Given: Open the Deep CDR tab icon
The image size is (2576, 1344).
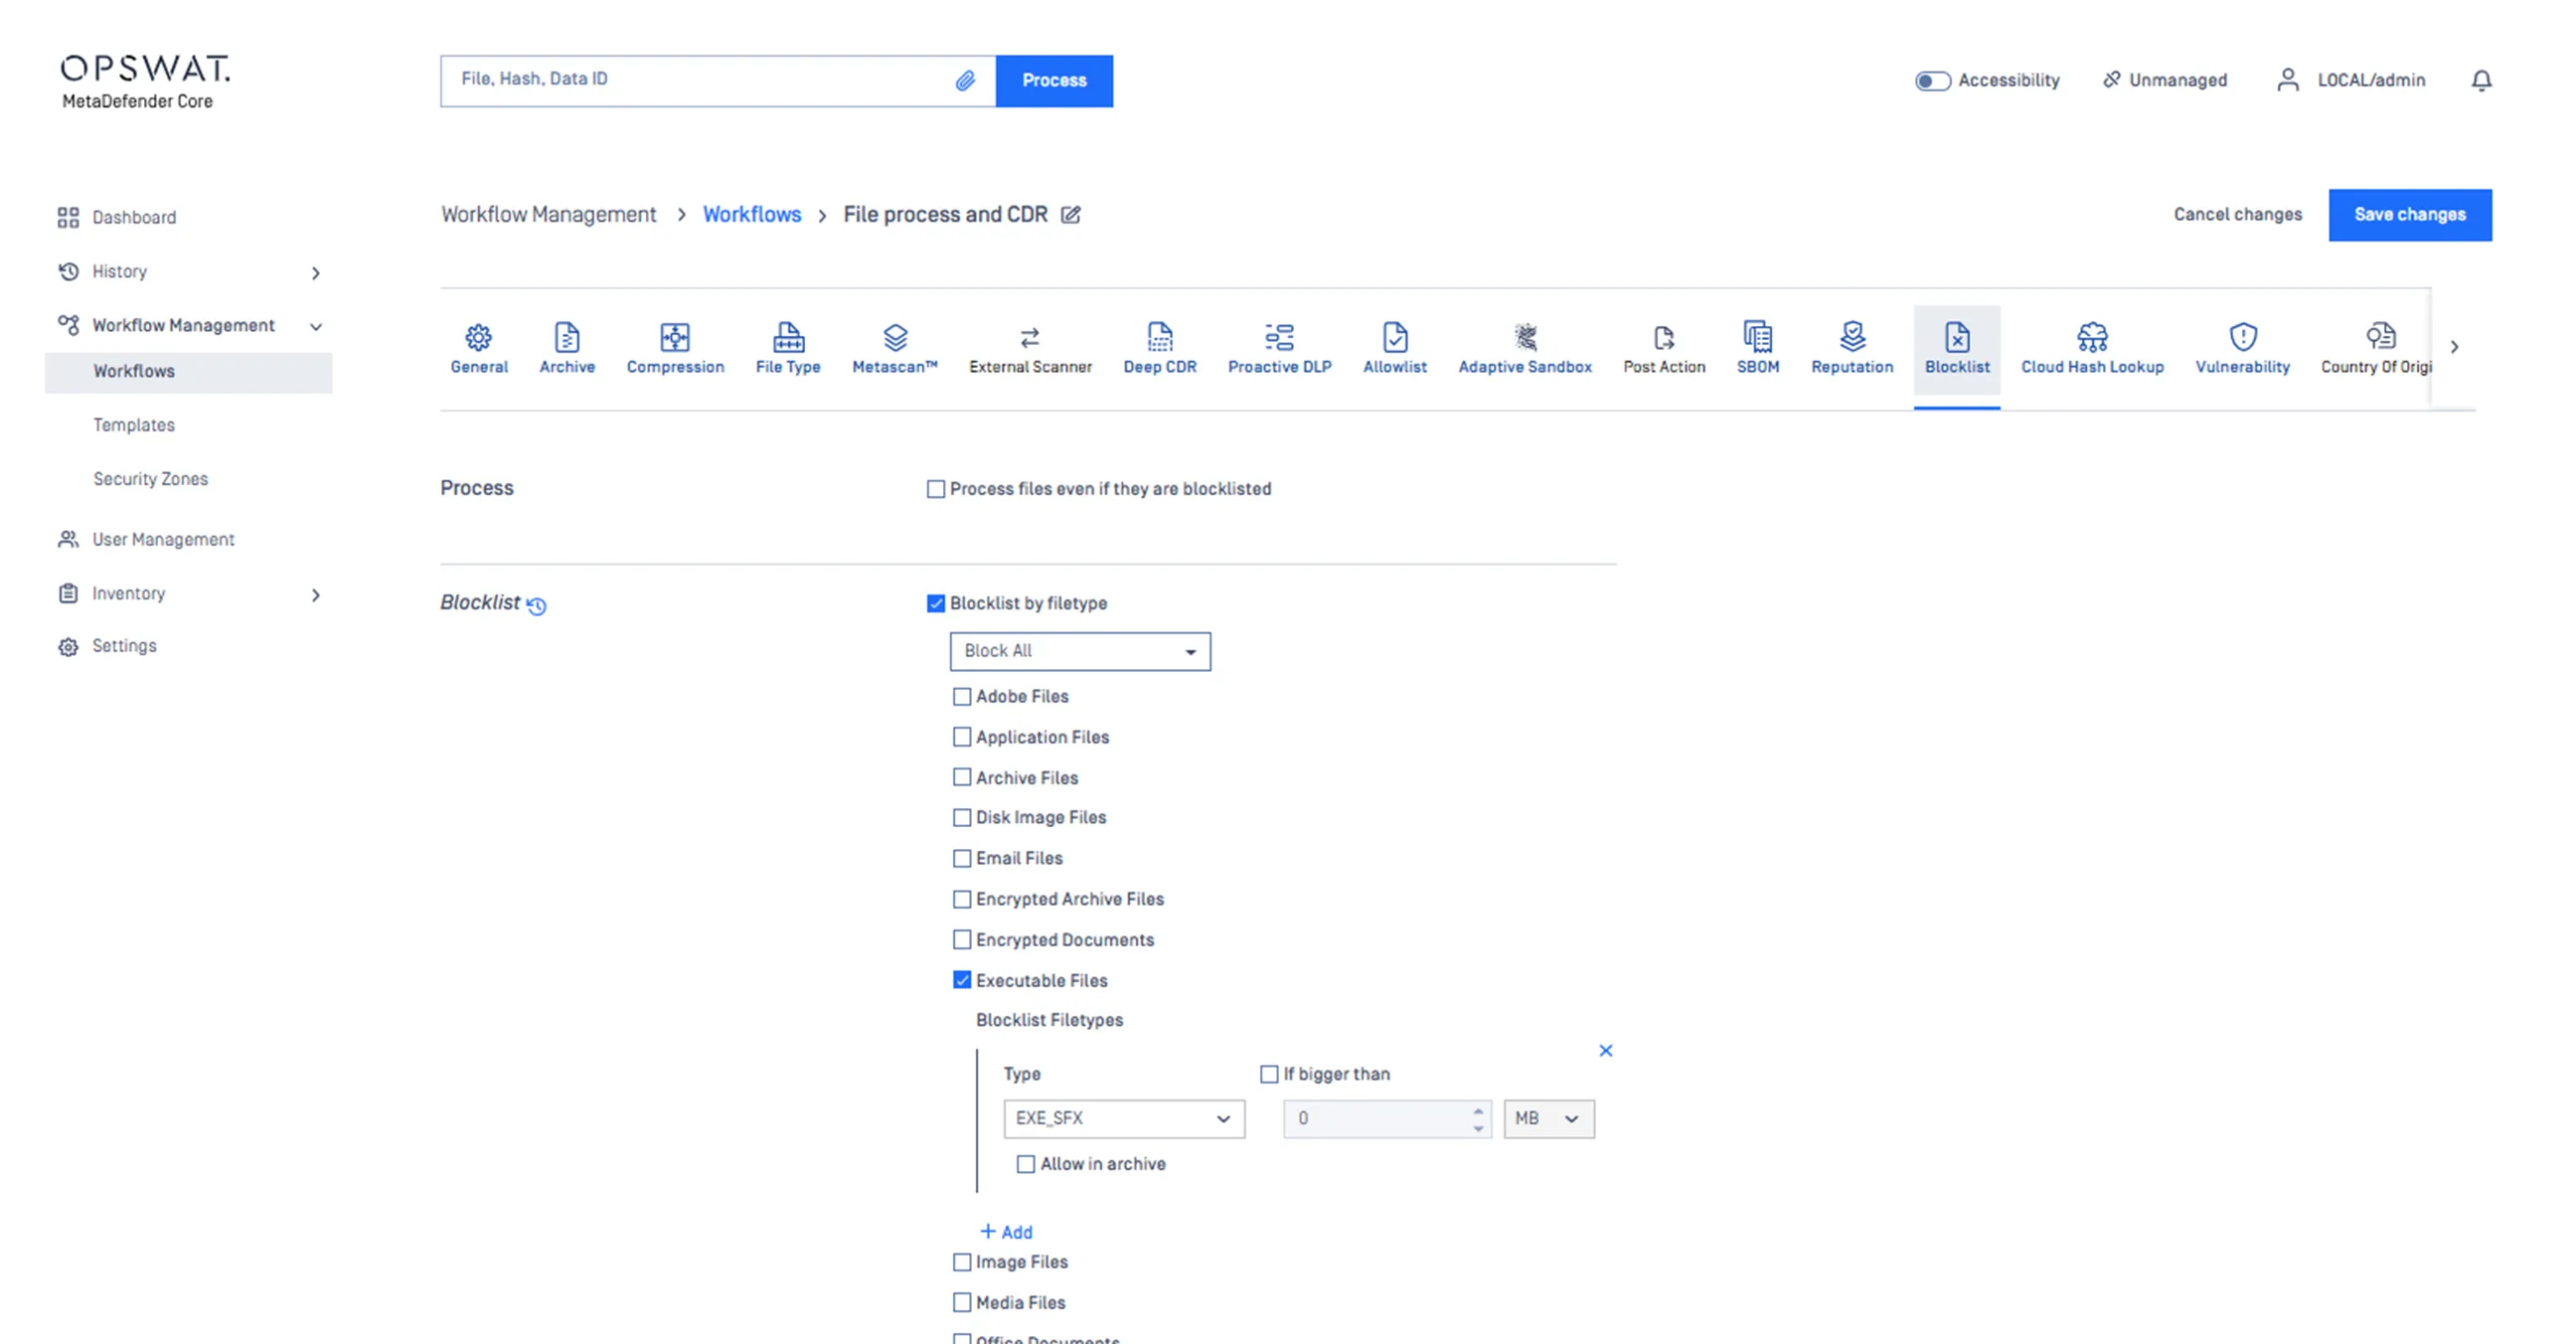Looking at the screenshot, I should (1159, 337).
